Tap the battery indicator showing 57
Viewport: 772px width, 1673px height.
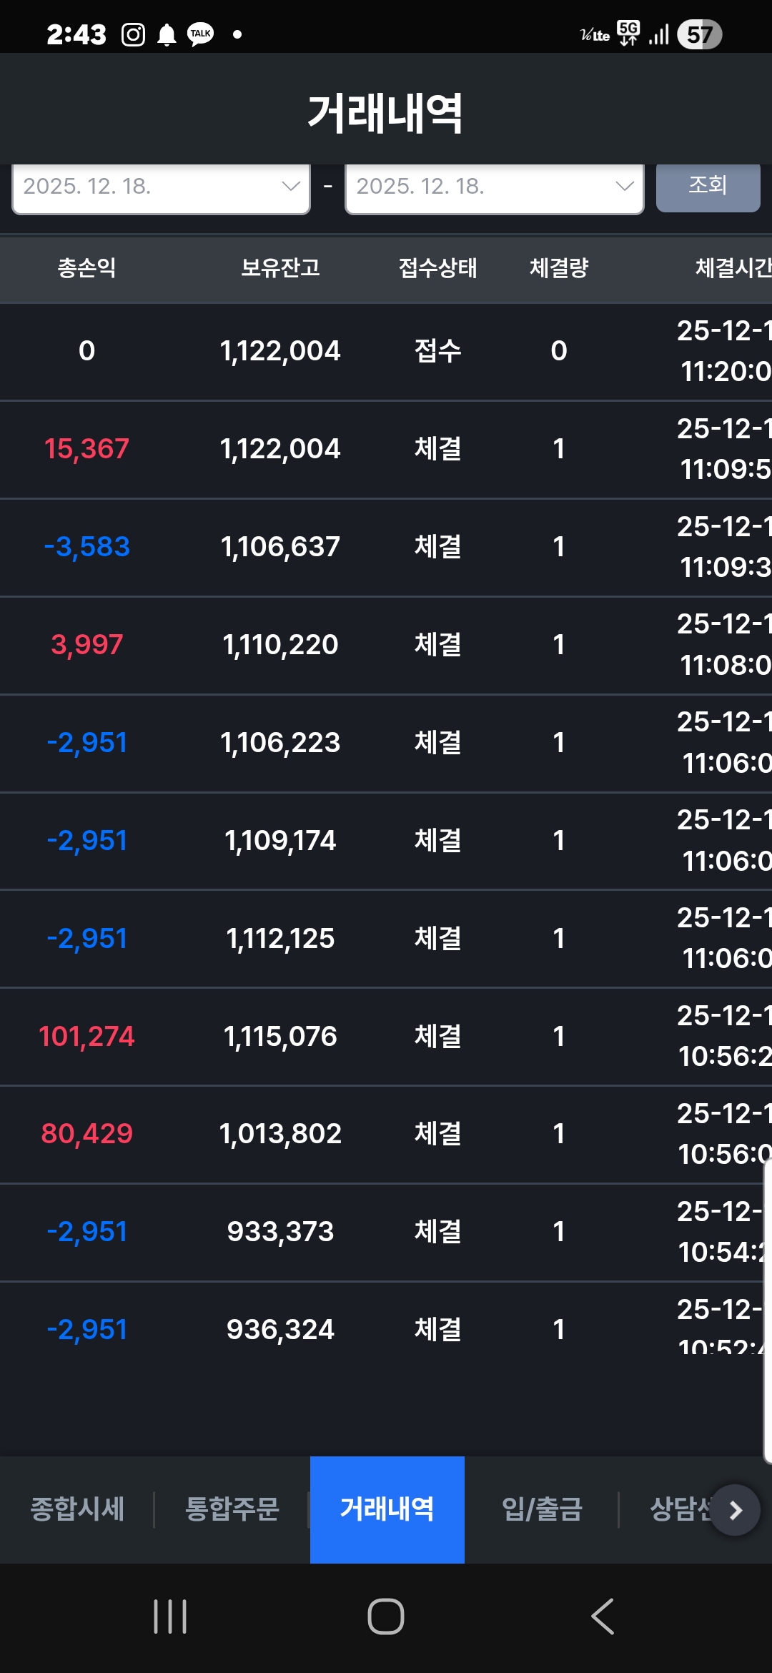[x=699, y=34]
